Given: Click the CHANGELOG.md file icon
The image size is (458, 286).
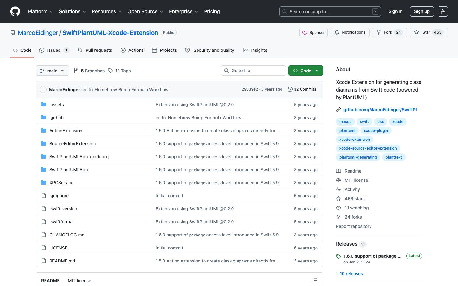Looking at the screenshot, I should coord(44,235).
